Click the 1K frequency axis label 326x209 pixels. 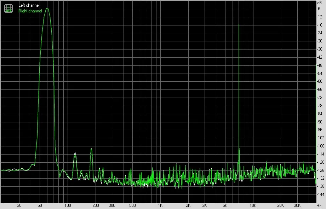click(x=160, y=205)
